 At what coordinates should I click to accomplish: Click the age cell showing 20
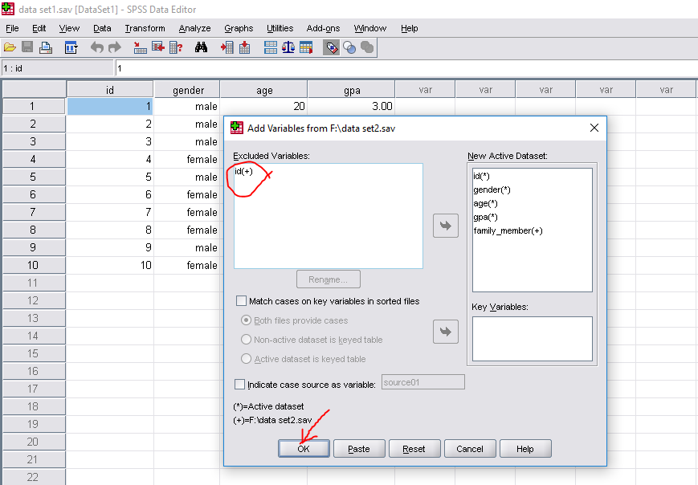(264, 106)
